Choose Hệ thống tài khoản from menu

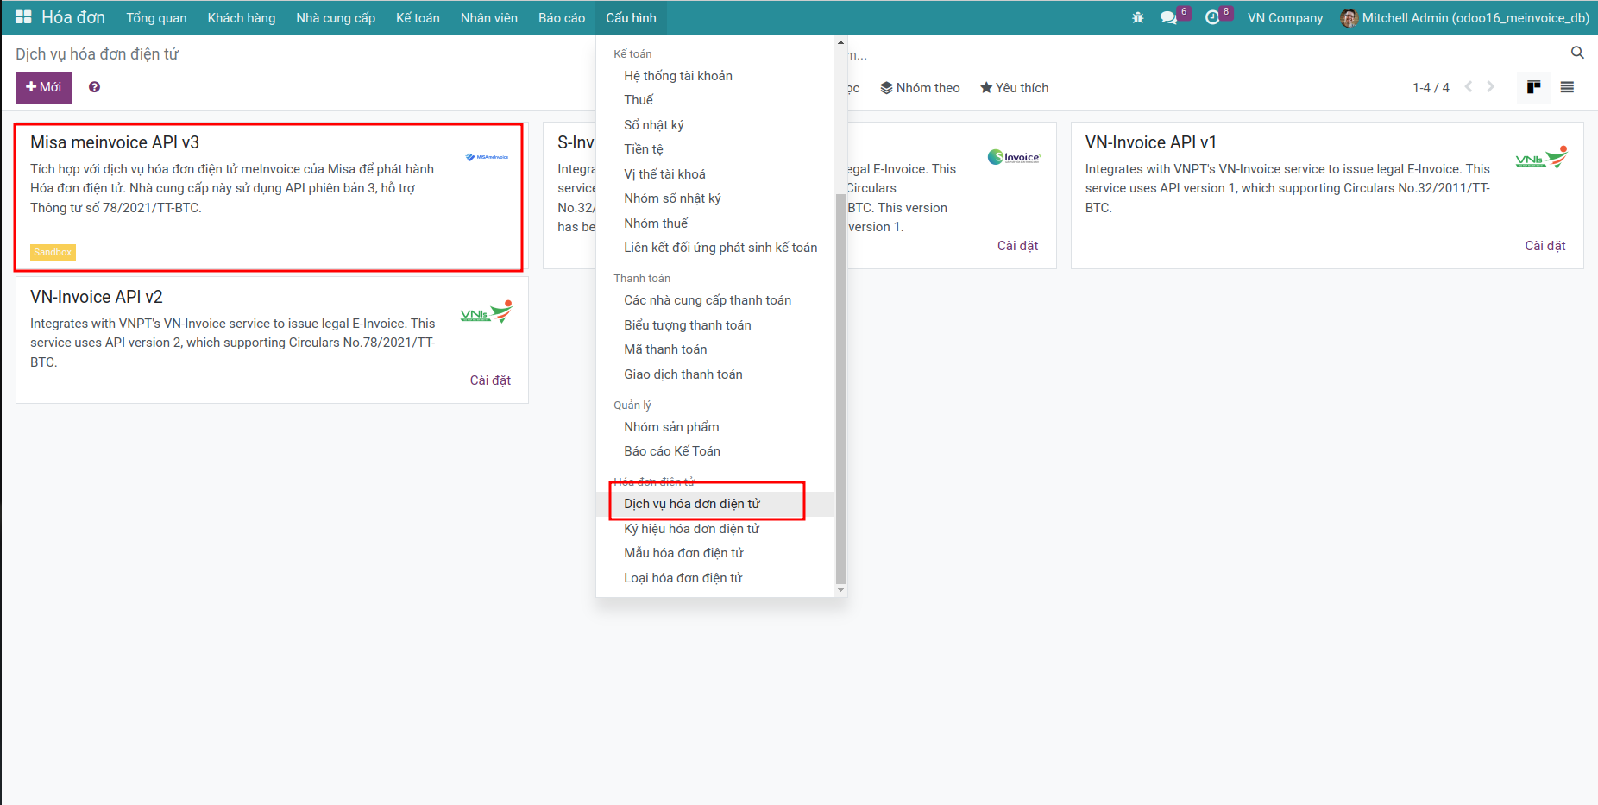click(677, 76)
